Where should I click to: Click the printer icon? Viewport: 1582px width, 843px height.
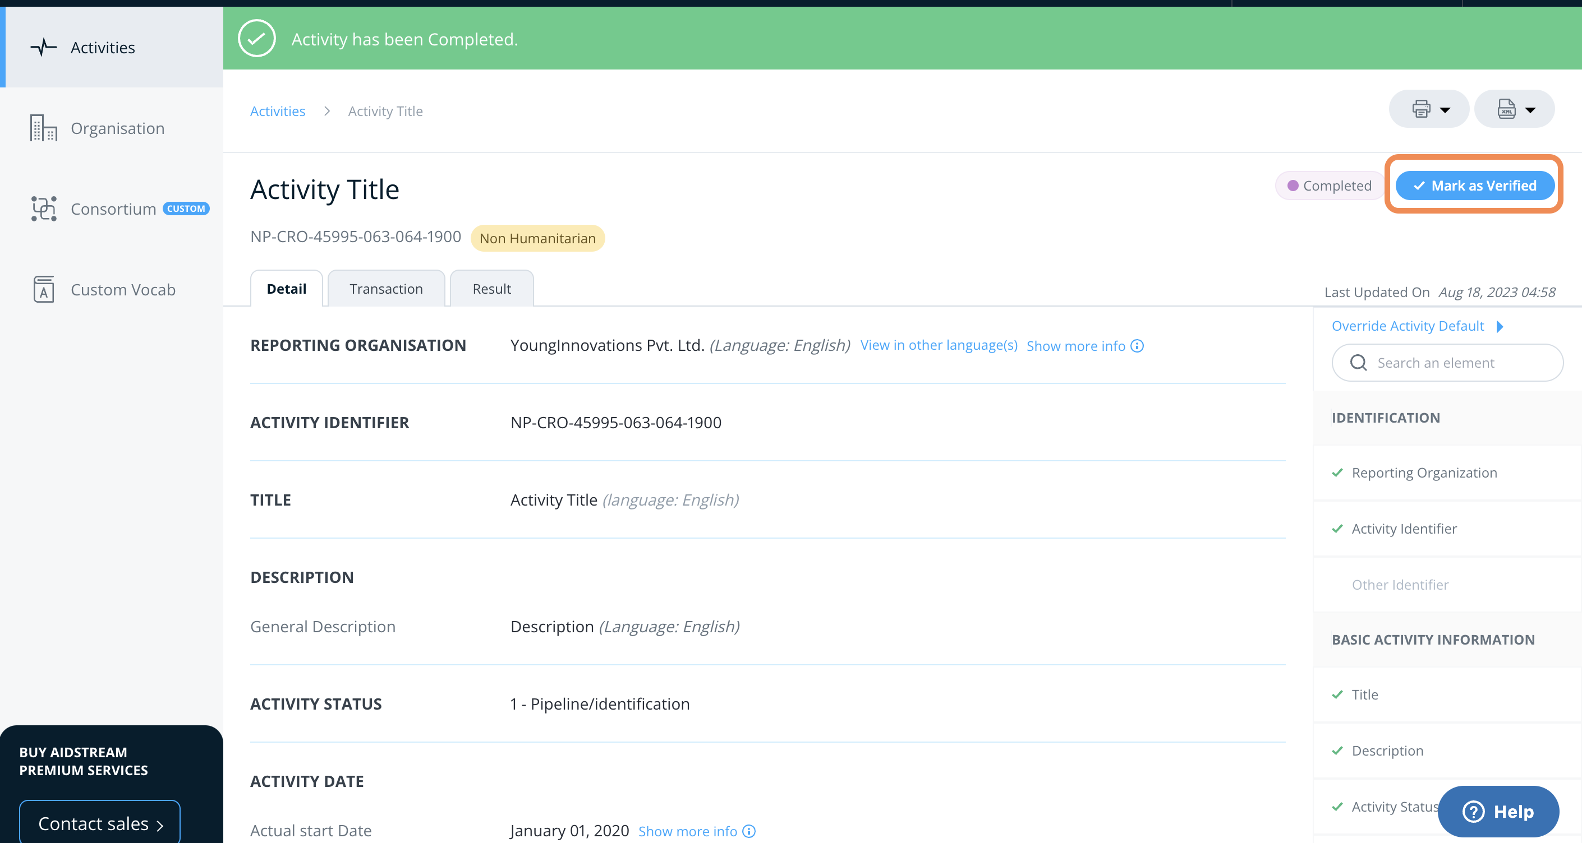coord(1420,109)
